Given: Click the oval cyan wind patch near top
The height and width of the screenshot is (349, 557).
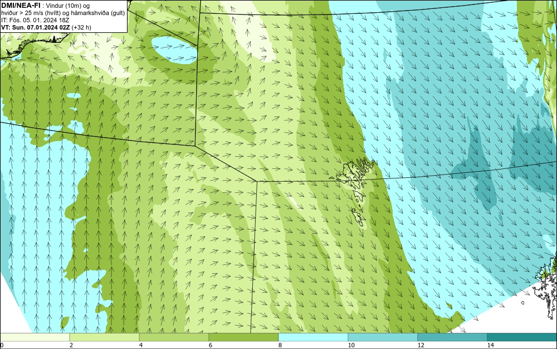Looking at the screenshot, I should pyautogui.click(x=174, y=50).
